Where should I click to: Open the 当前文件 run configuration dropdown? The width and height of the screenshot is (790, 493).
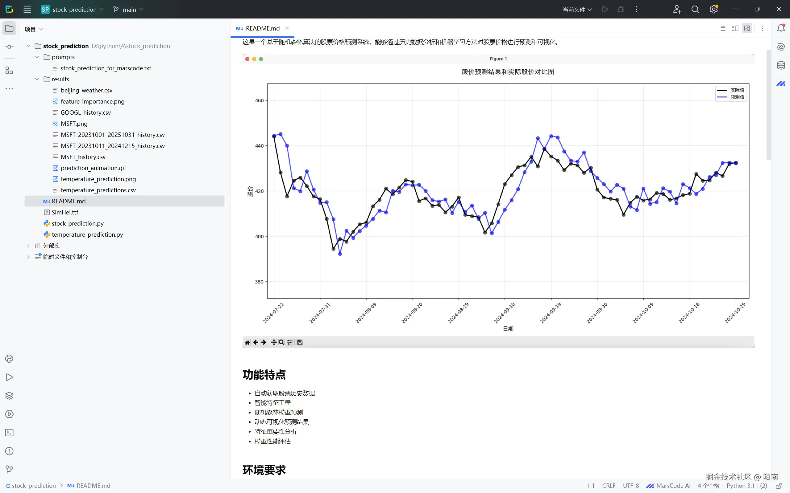tap(576, 9)
